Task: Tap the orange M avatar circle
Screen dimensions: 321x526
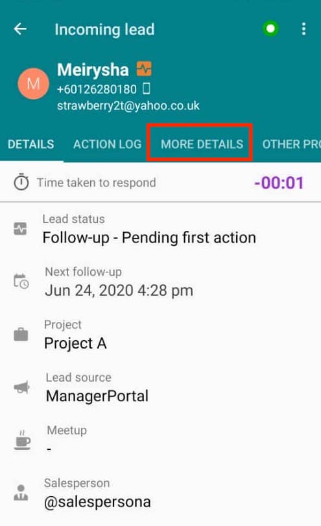Action: pos(33,83)
